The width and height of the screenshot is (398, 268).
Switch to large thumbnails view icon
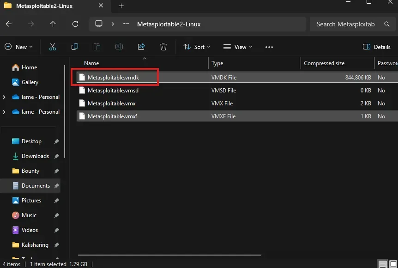(393, 264)
